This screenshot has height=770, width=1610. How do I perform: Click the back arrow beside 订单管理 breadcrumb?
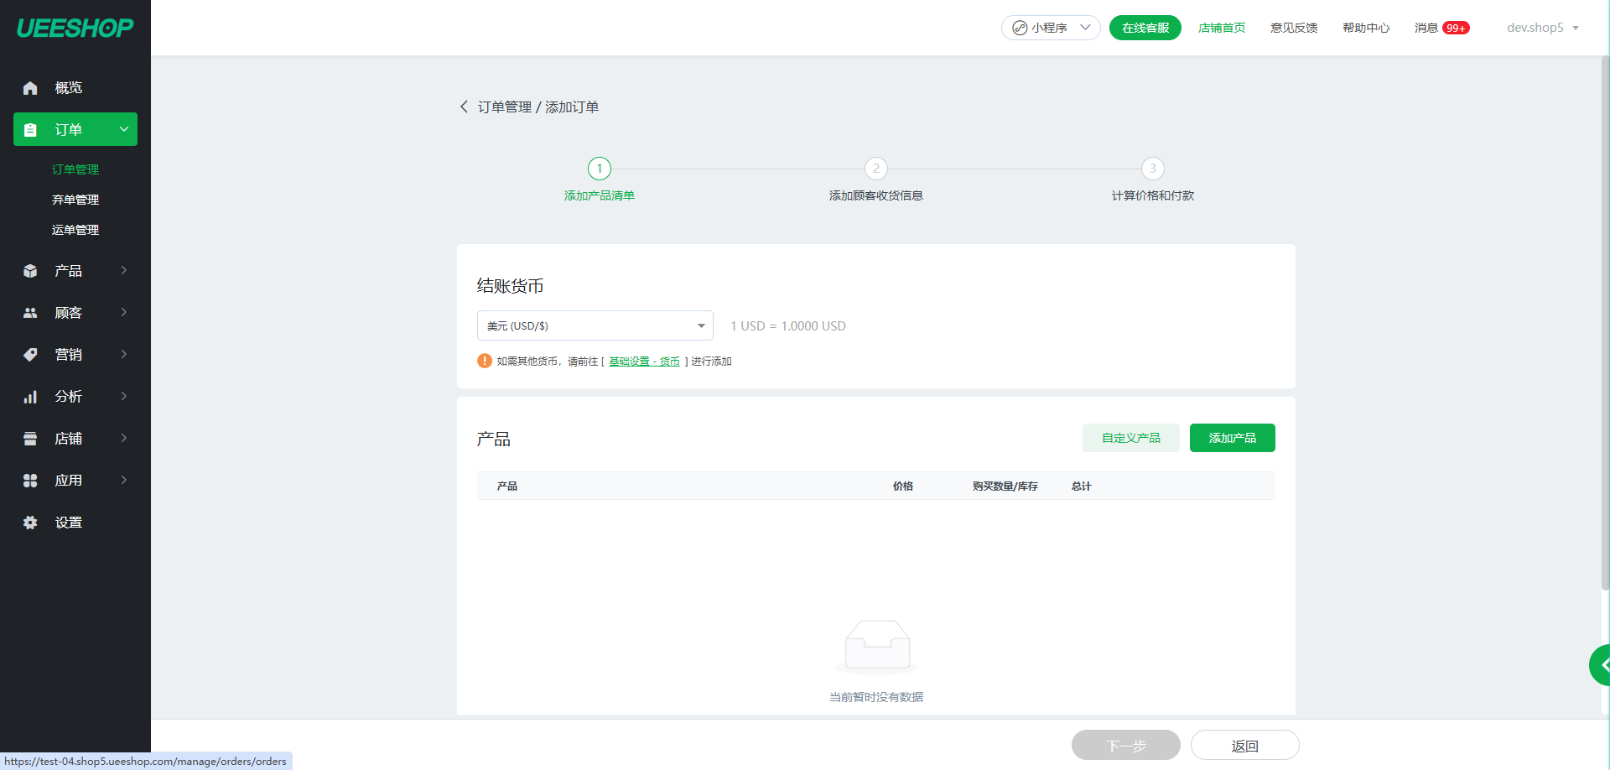click(464, 107)
